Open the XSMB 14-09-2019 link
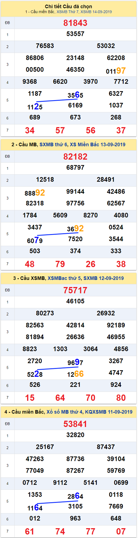The height and width of the screenshot is (538, 138). (96, 12)
